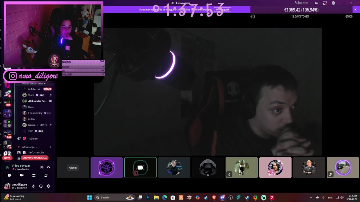Screen dimensions: 360x202
Task: Open Brave browser from the taskbar
Action: [214, 198]
